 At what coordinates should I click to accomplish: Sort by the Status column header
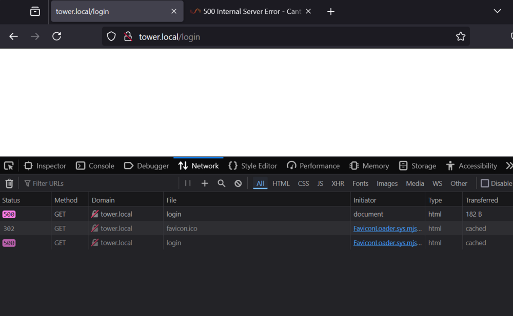click(x=26, y=200)
